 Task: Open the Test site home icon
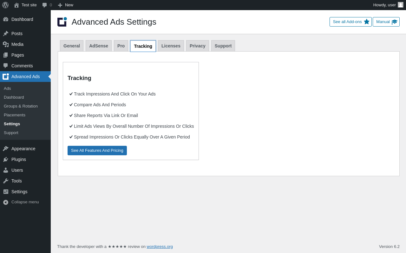(x=16, y=5)
